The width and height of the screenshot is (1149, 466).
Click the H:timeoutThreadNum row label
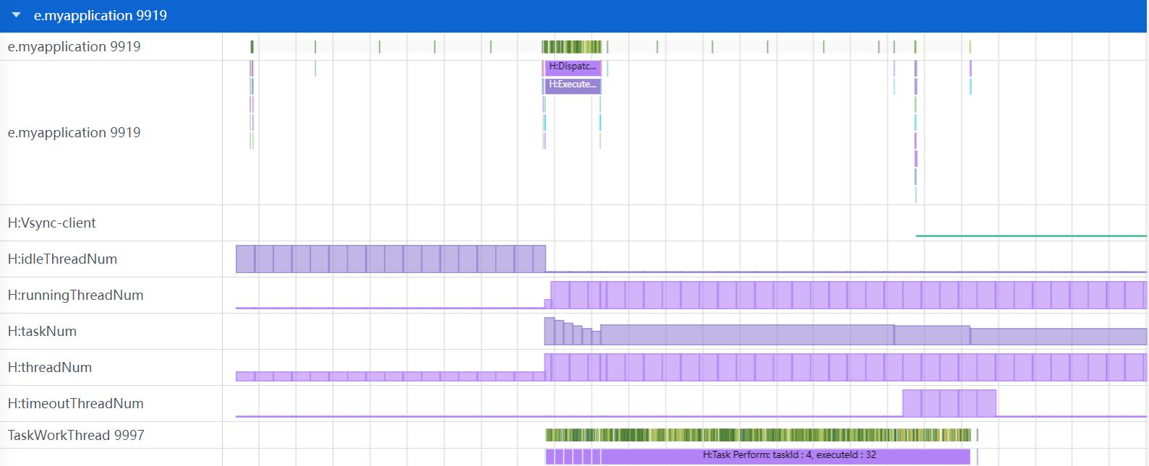pos(75,403)
